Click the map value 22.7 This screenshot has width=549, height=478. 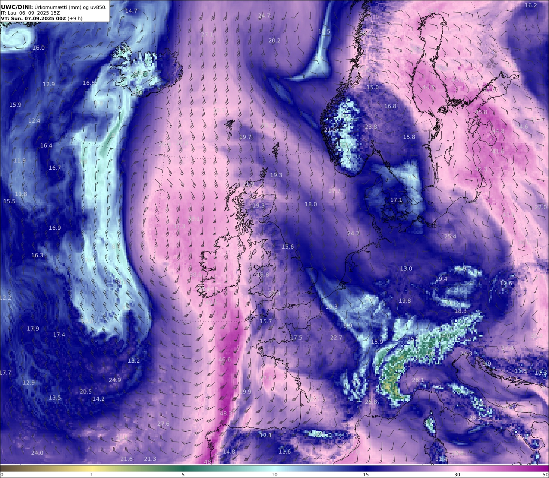pos(336,337)
